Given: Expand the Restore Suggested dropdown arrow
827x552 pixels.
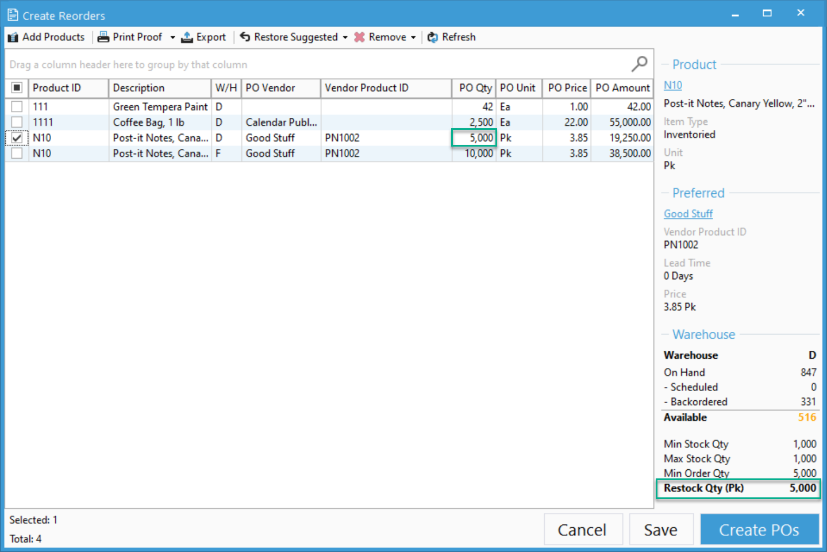Looking at the screenshot, I should point(345,37).
